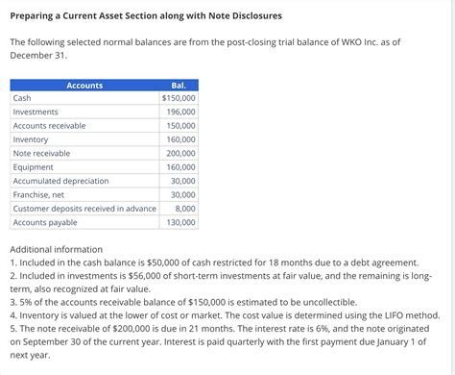Click item 3 about uncollectible accounts receivable

[183, 302]
